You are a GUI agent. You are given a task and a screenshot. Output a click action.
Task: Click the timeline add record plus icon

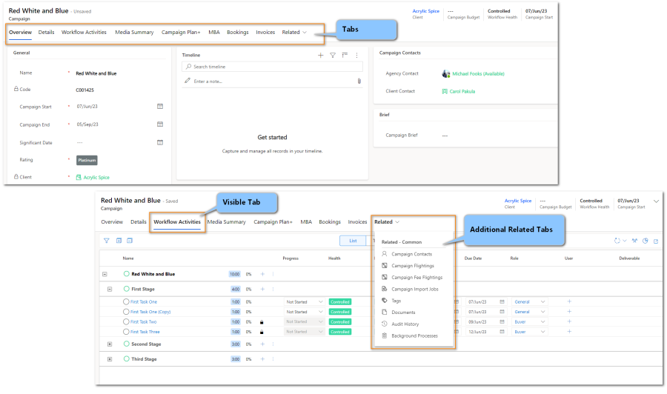(x=320, y=56)
